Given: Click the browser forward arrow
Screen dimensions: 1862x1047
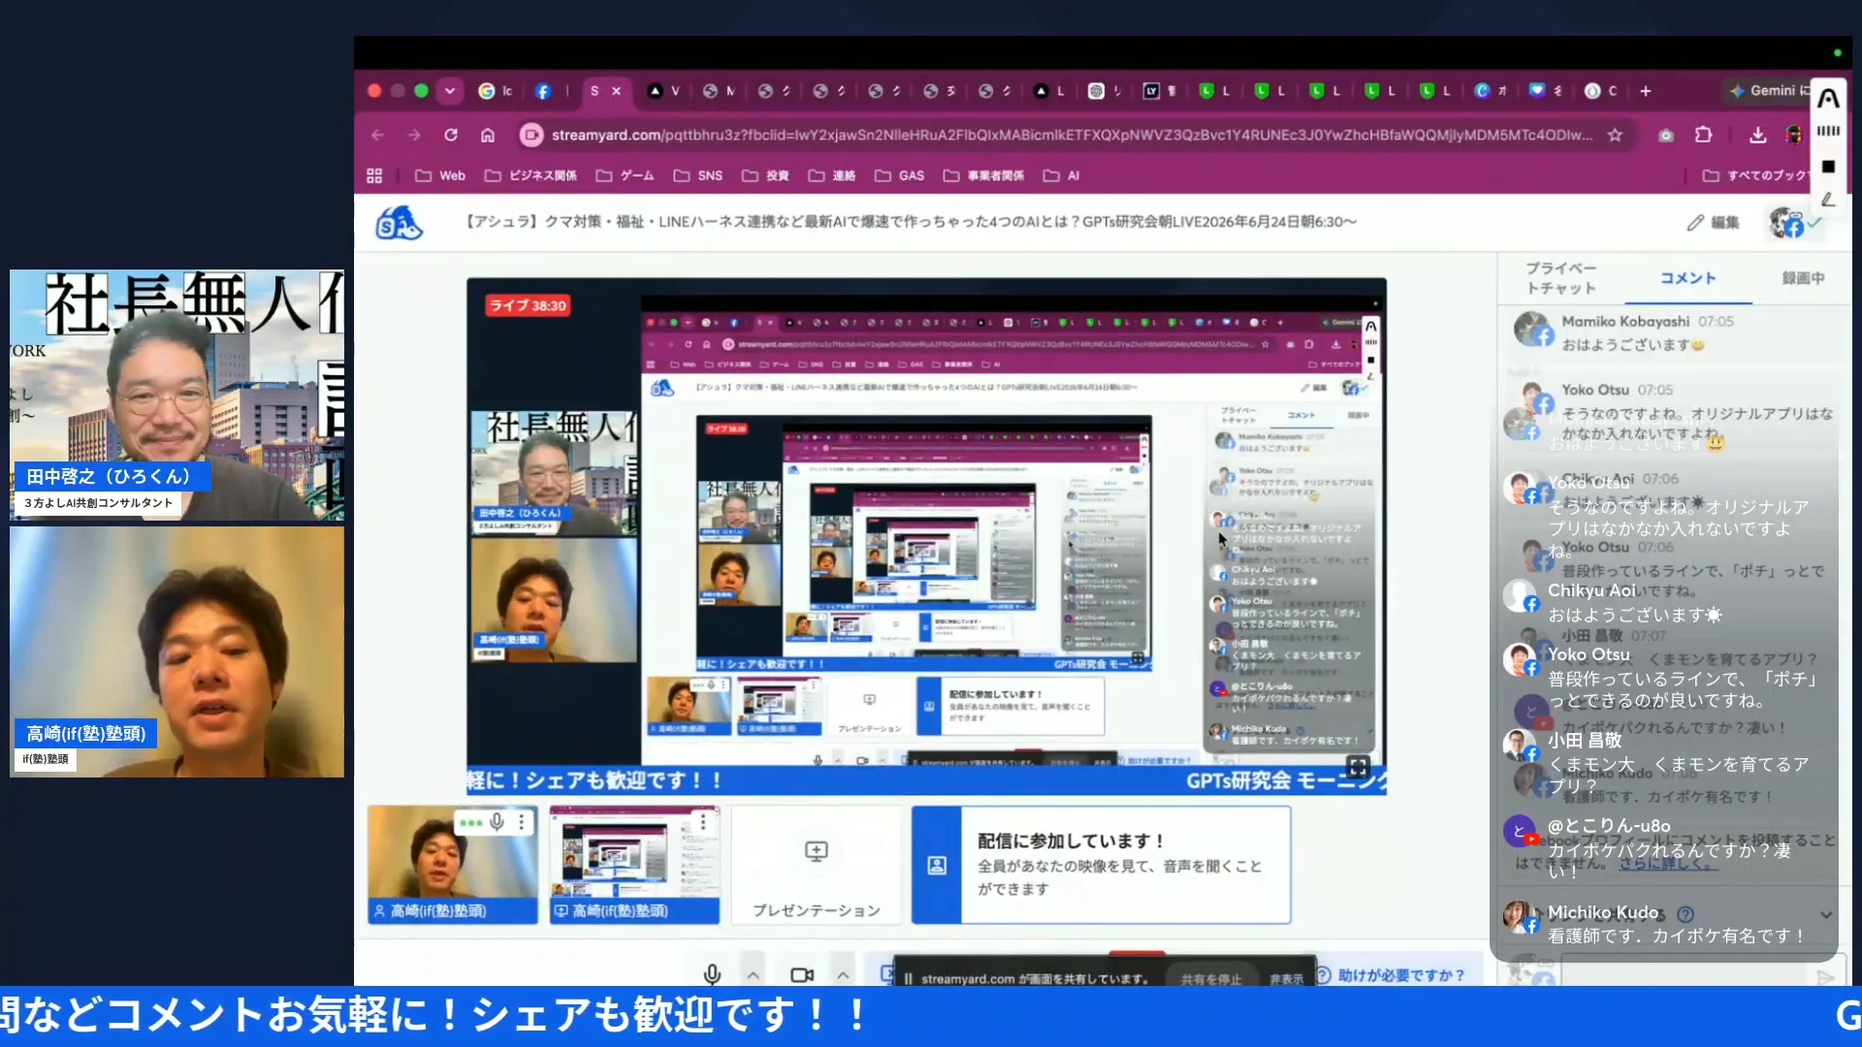Looking at the screenshot, I should 414,135.
